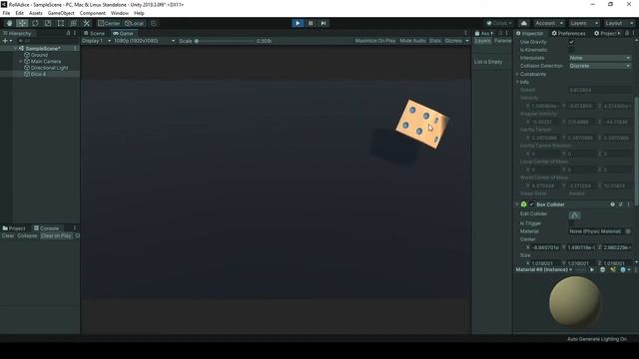Open the Gizmos dropdown arrow

point(467,41)
